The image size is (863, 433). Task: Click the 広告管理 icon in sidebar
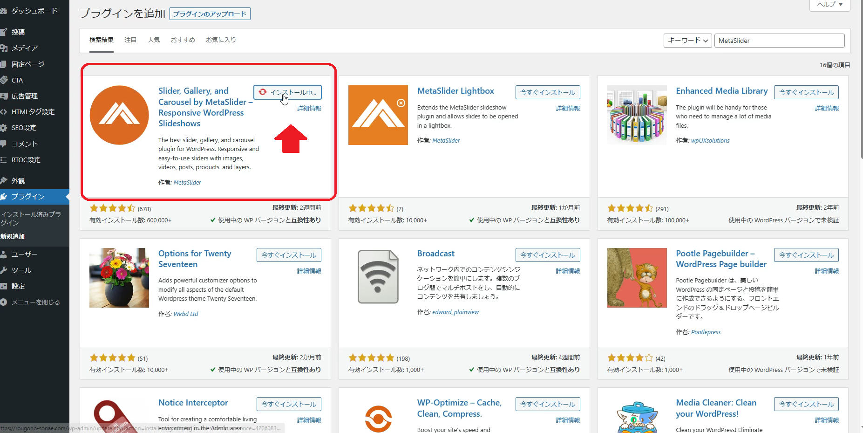point(3,96)
